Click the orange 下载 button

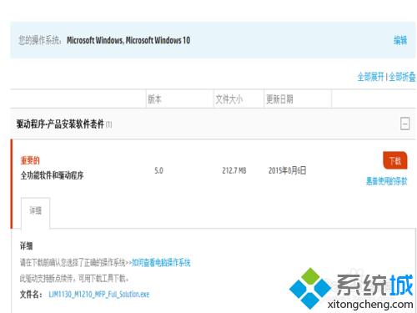[395, 160]
